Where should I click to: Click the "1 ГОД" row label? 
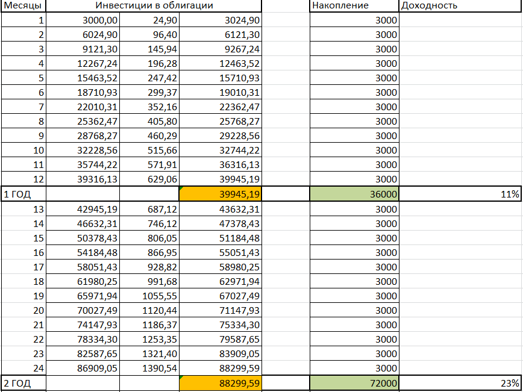(23, 194)
